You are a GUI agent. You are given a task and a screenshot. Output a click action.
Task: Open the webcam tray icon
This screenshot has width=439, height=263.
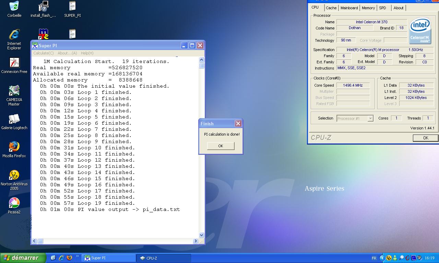(419, 258)
